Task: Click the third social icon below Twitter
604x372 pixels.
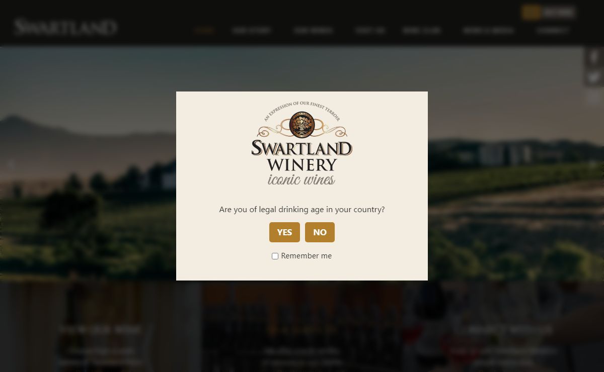Action: (x=594, y=97)
